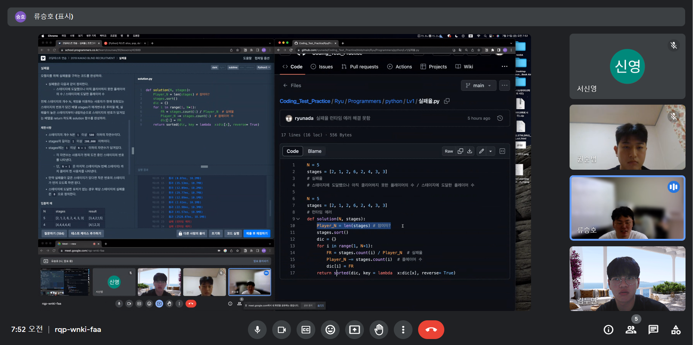Go back to Files list on GitHub
Image resolution: width=693 pixels, height=345 pixels.
pos(292,86)
